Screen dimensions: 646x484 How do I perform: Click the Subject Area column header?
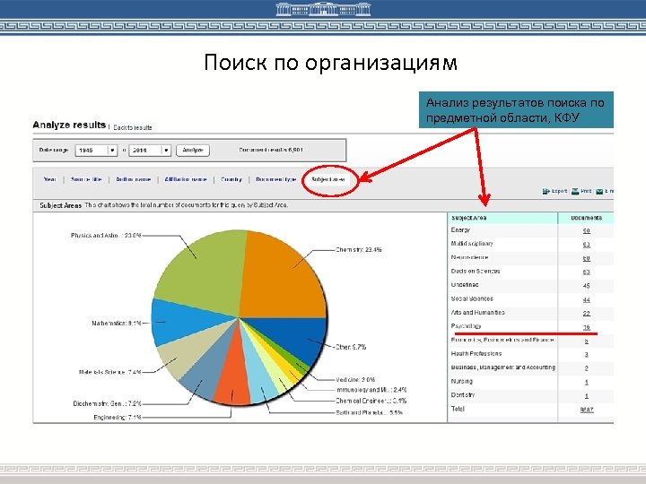tap(469, 218)
